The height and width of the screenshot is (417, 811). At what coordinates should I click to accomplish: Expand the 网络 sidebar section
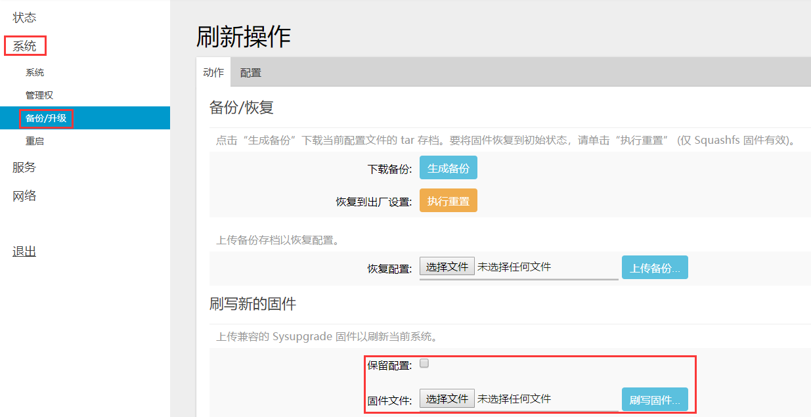(x=24, y=195)
